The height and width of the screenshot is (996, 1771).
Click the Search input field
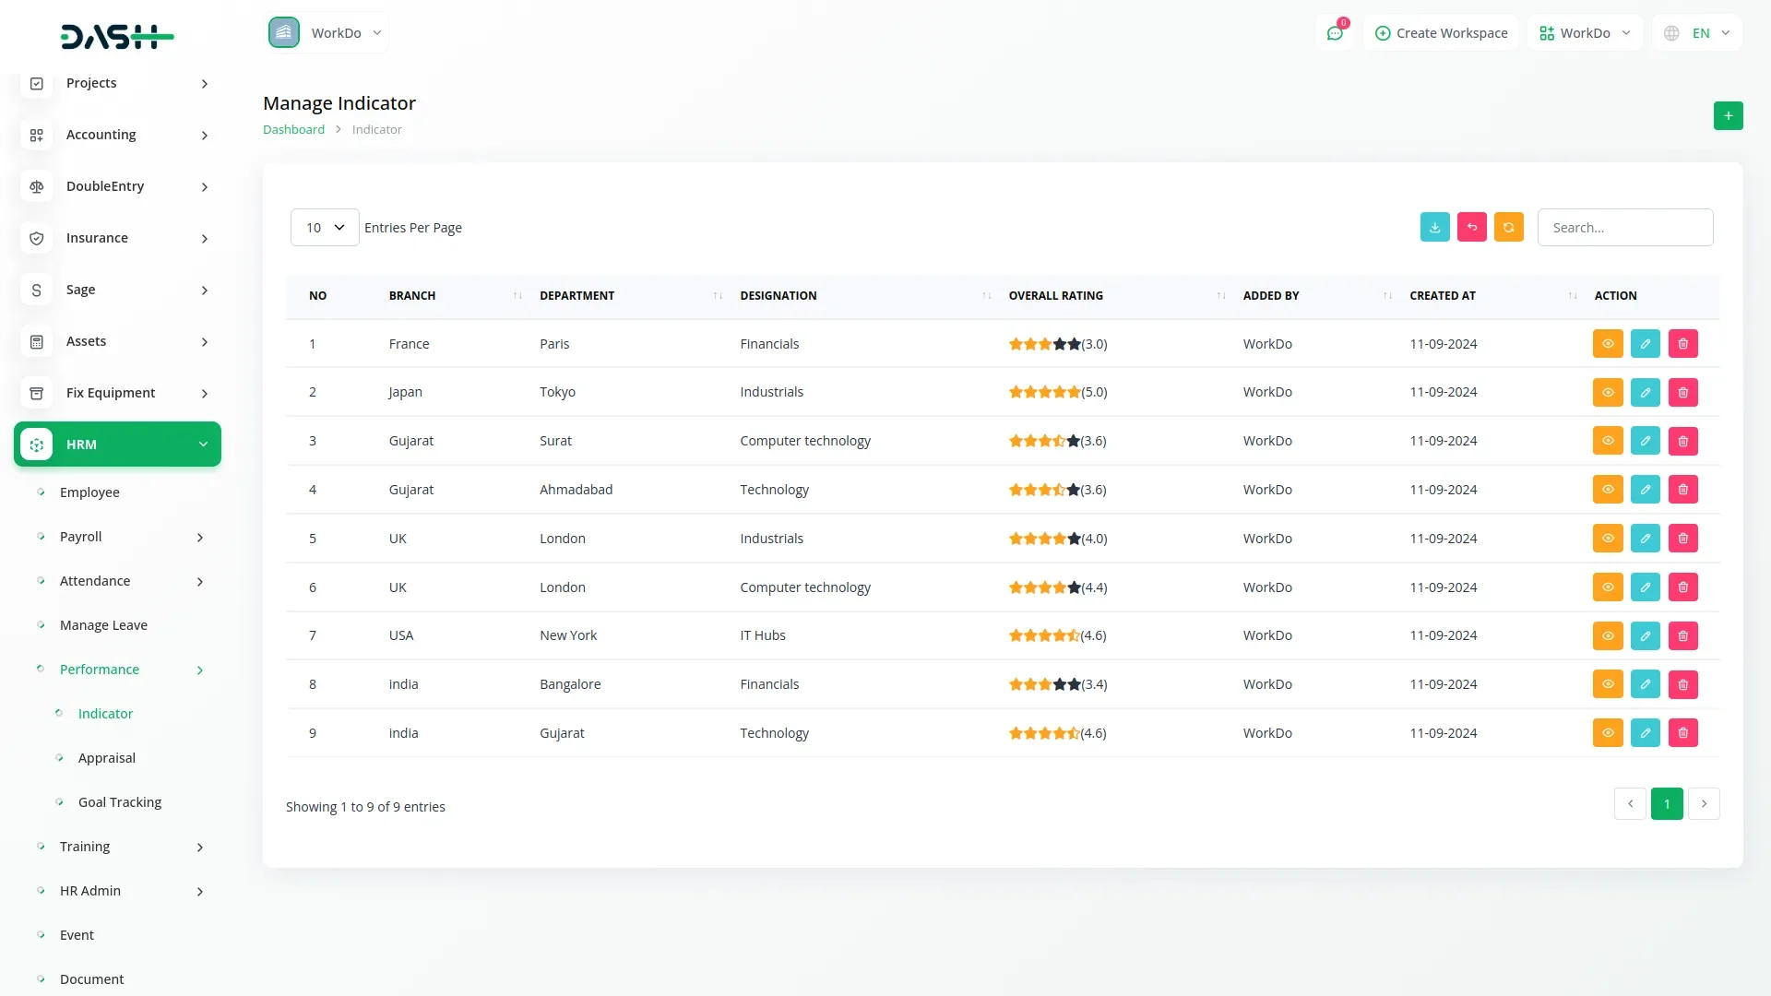point(1624,228)
